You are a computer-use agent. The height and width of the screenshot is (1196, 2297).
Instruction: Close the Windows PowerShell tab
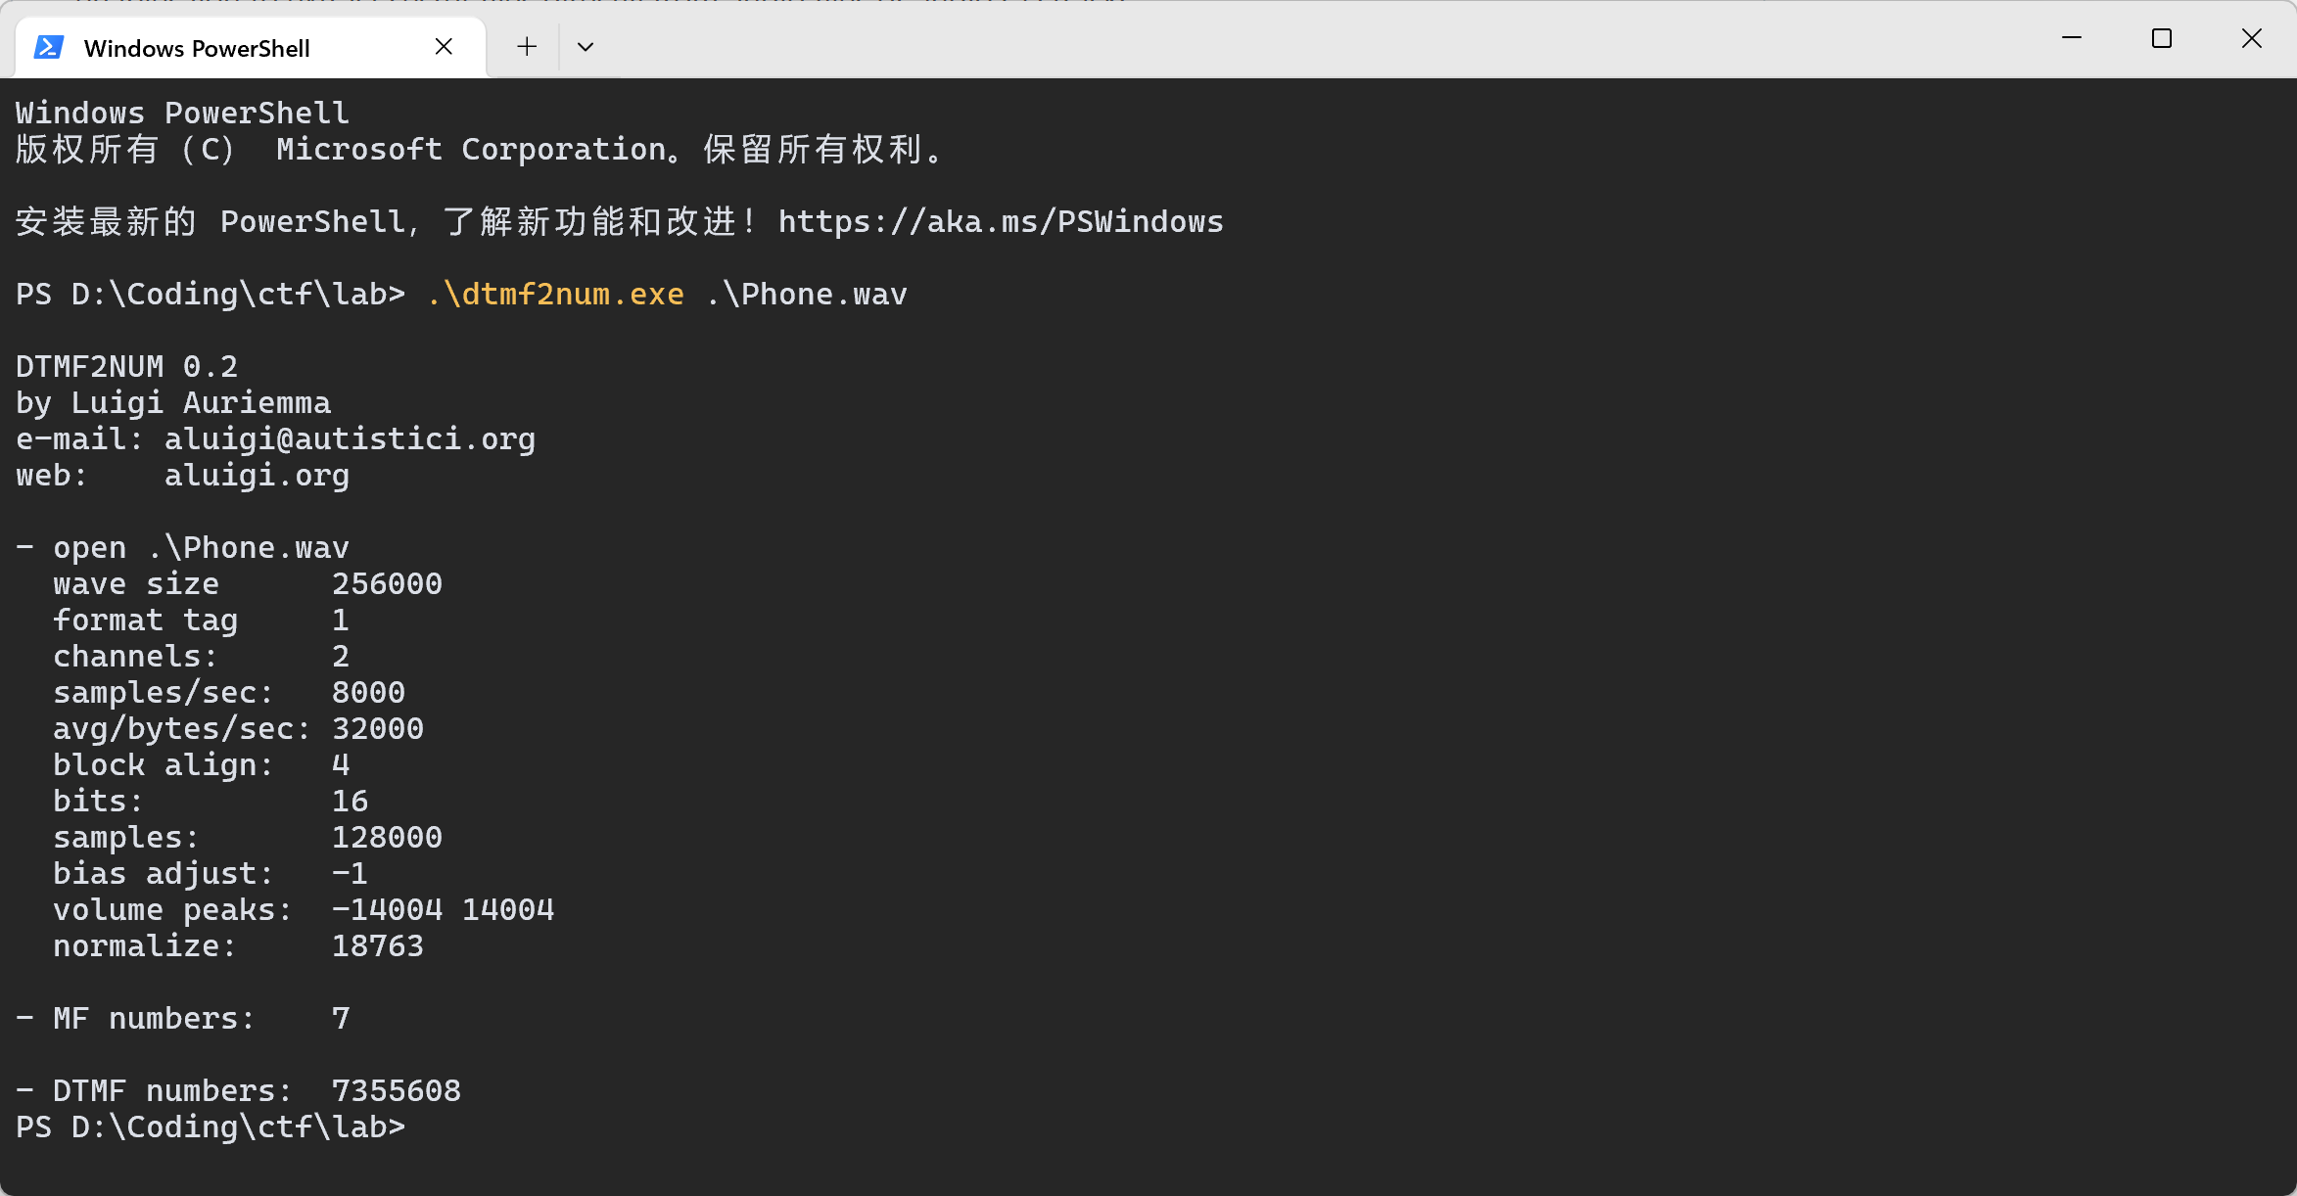[x=444, y=45]
